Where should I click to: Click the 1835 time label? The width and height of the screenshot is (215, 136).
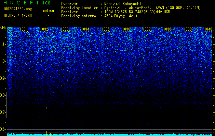pyautogui.click(x=106, y=29)
